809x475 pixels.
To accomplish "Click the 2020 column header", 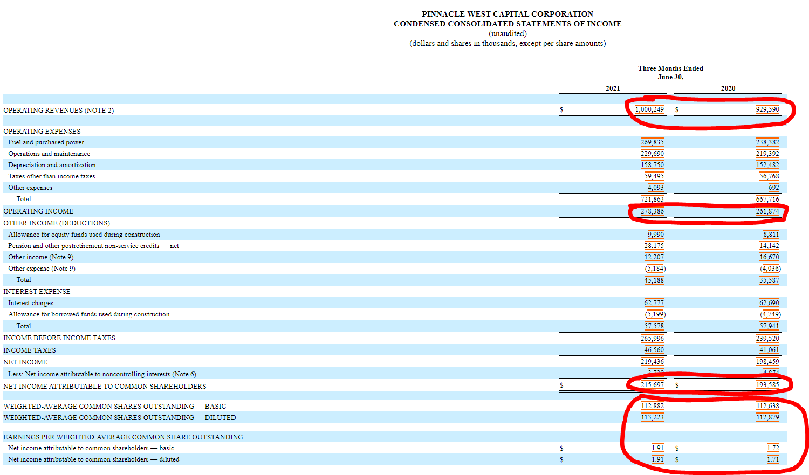I will click(x=728, y=88).
